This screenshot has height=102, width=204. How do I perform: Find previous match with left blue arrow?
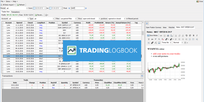point(69,8)
